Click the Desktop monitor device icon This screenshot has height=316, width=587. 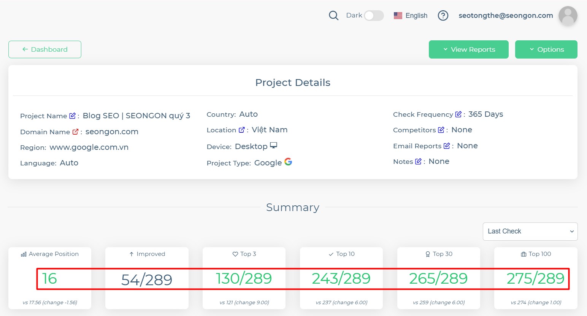[274, 146]
